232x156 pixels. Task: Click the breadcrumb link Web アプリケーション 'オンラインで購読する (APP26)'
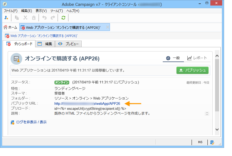point(44,36)
